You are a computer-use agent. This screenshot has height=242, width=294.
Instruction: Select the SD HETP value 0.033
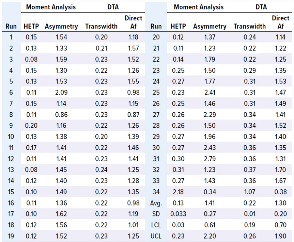(178, 214)
